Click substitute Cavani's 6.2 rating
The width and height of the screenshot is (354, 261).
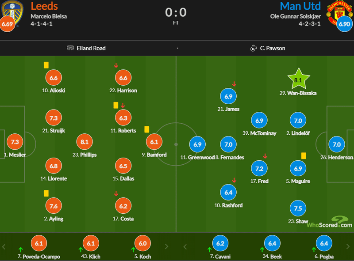[x=220, y=243]
